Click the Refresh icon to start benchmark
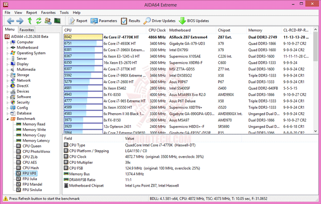The width and height of the screenshot is (321, 204). 39,21
